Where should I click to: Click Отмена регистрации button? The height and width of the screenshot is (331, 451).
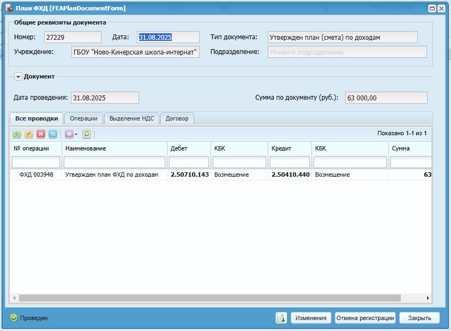[x=365, y=318]
